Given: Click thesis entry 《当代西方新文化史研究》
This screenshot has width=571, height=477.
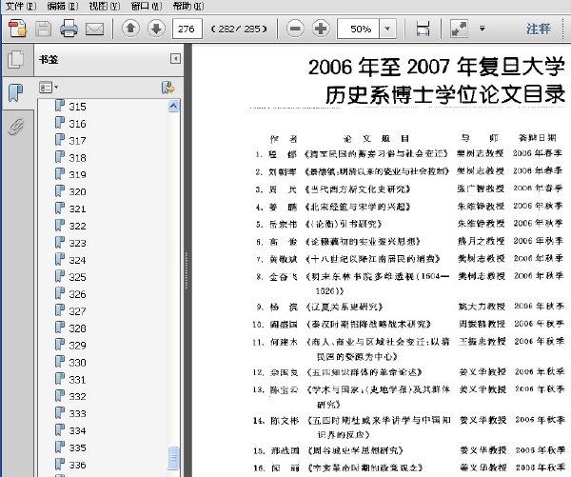Looking at the screenshot, I should pos(358,189).
